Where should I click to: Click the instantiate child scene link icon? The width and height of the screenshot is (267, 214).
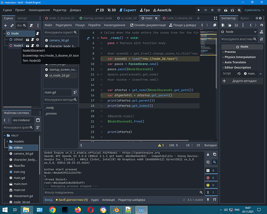click(x=13, y=25)
